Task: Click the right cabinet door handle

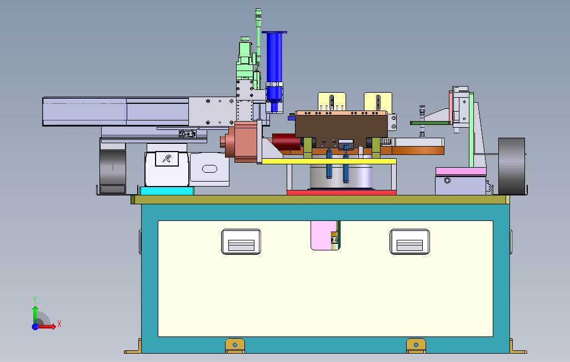Action: pos(409,242)
